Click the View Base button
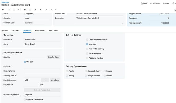The width and height of the screenshot is (176, 103). (55, 80)
